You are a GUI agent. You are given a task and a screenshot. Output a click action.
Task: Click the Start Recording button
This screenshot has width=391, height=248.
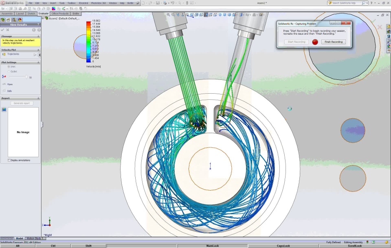(x=297, y=42)
